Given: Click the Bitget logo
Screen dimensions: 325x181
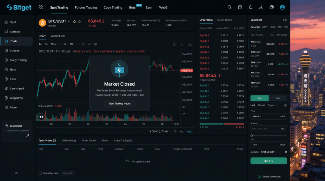Looking at the screenshot, I should [x=19, y=8].
